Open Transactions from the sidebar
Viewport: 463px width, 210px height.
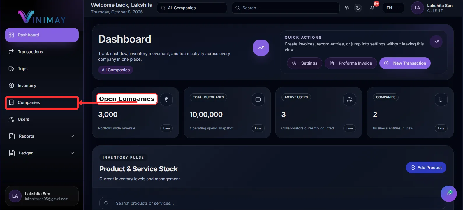pos(42,52)
